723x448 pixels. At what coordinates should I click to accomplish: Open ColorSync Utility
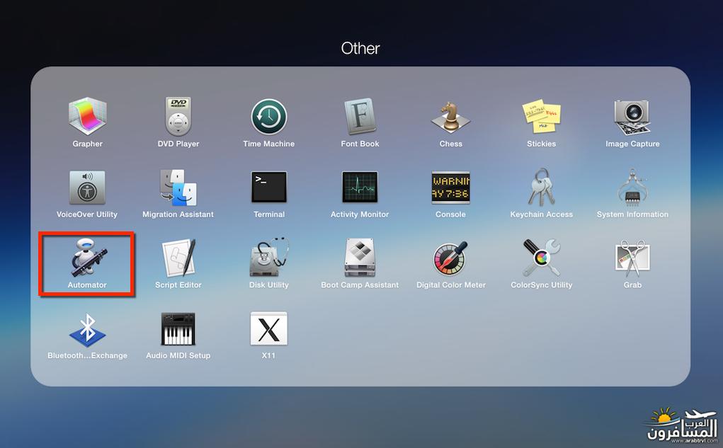[541, 258]
